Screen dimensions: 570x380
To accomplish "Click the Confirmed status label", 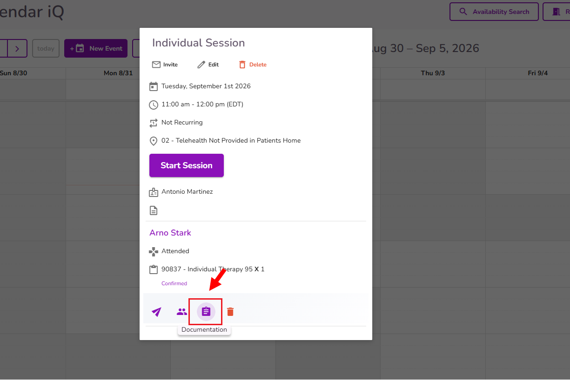I will click(x=174, y=283).
